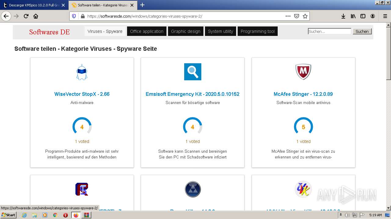Open the Firefox account icon
The height and width of the screenshot is (219, 391).
[x=373, y=16]
